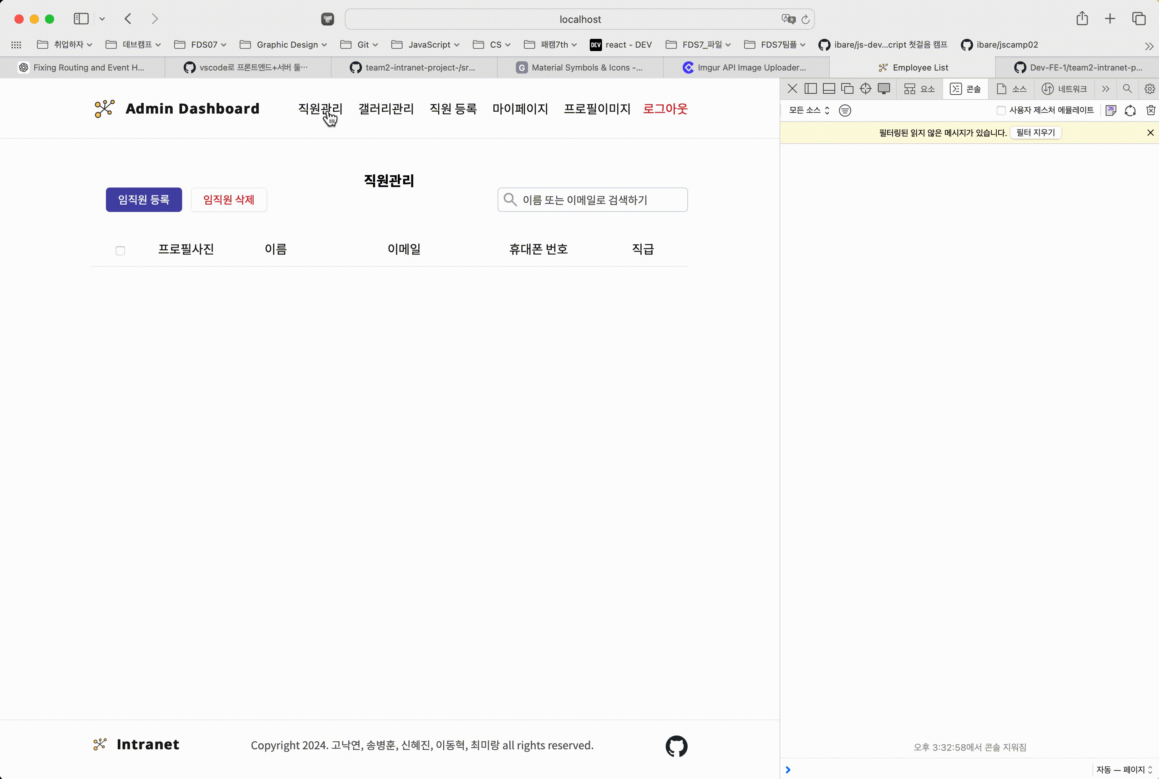The width and height of the screenshot is (1159, 779).
Task: Click the 필터 지우기 button
Action: coord(1035,133)
